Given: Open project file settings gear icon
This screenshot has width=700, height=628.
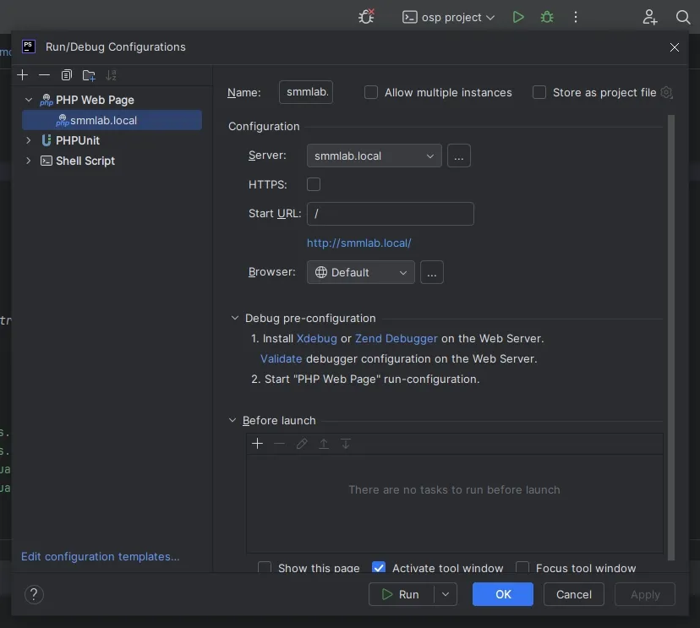Looking at the screenshot, I should click(x=666, y=92).
